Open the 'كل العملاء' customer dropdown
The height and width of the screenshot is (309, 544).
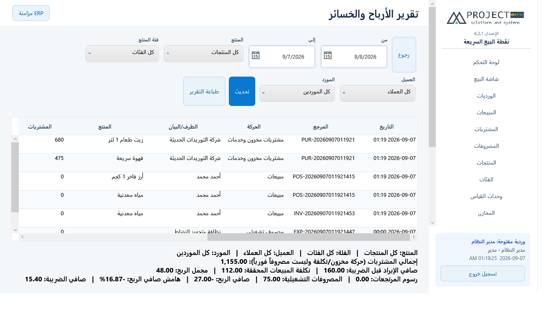pos(378,93)
